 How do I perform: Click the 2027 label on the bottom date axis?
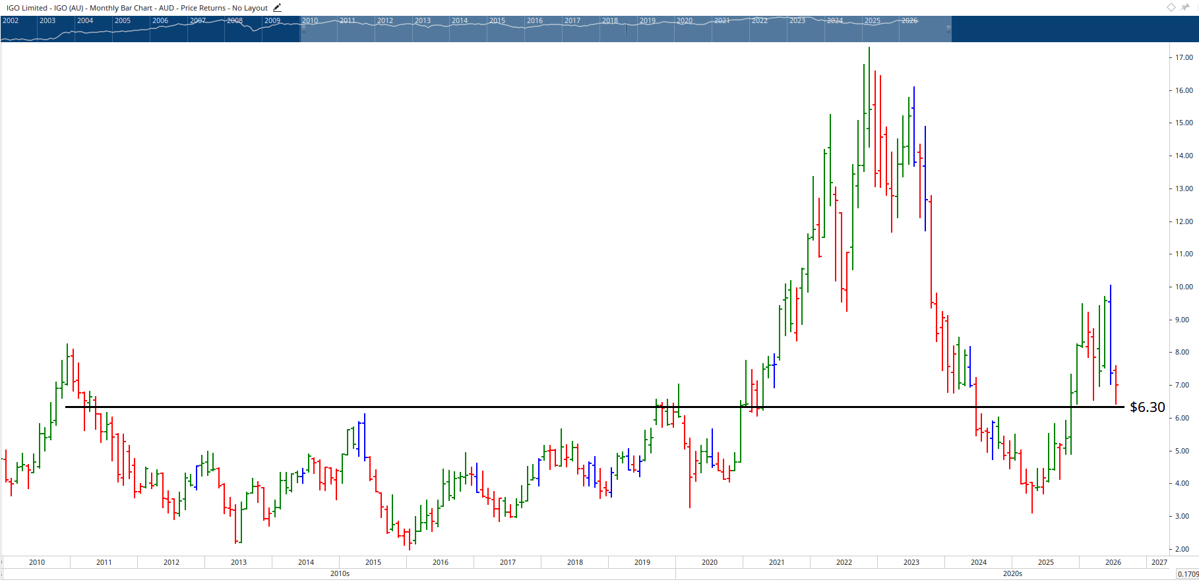tap(1159, 562)
